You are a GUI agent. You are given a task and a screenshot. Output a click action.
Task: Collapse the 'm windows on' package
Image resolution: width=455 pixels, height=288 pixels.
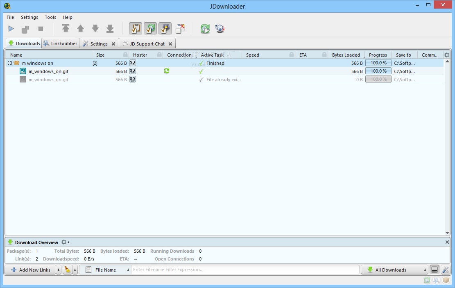(x=9, y=63)
